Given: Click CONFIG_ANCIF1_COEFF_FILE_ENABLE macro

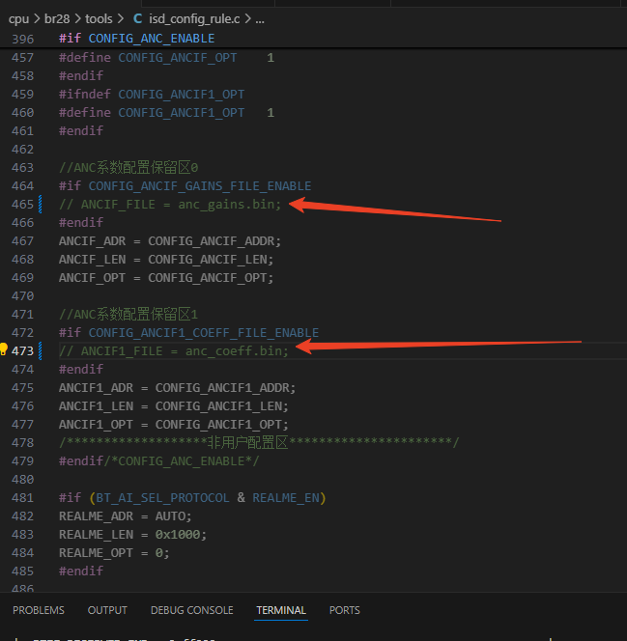Looking at the screenshot, I should point(204,333).
